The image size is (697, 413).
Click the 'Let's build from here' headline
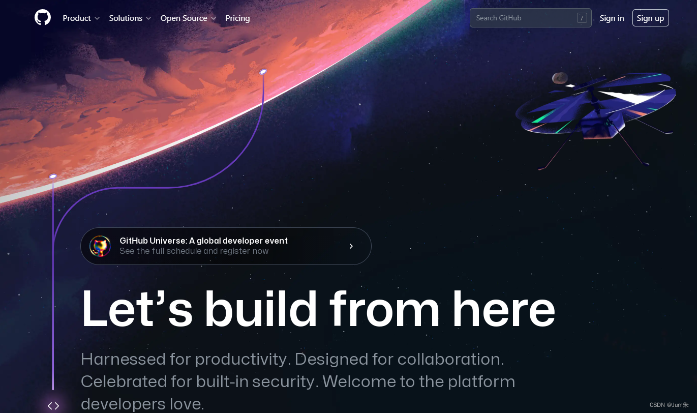tap(318, 309)
